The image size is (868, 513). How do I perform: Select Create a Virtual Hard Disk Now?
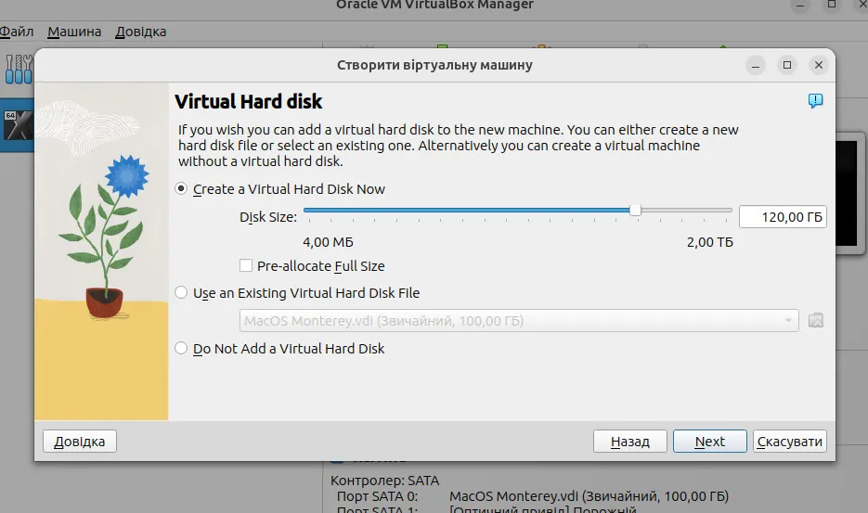tap(181, 188)
